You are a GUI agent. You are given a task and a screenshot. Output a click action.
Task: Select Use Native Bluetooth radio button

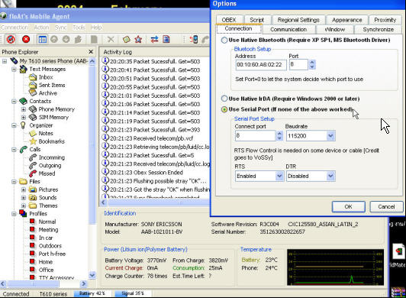[224, 40]
